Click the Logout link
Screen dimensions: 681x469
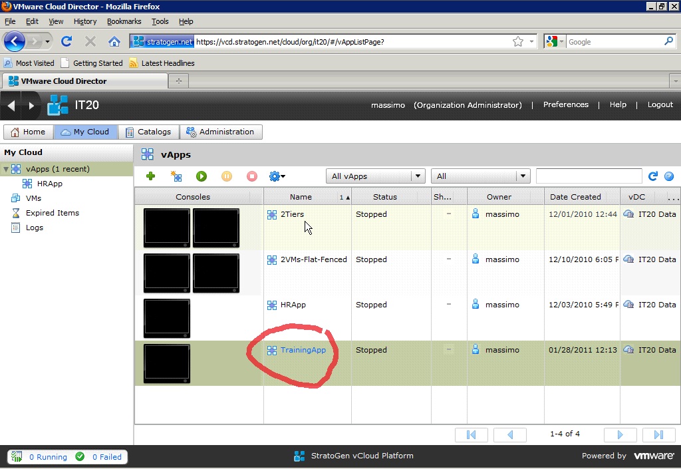(x=660, y=104)
